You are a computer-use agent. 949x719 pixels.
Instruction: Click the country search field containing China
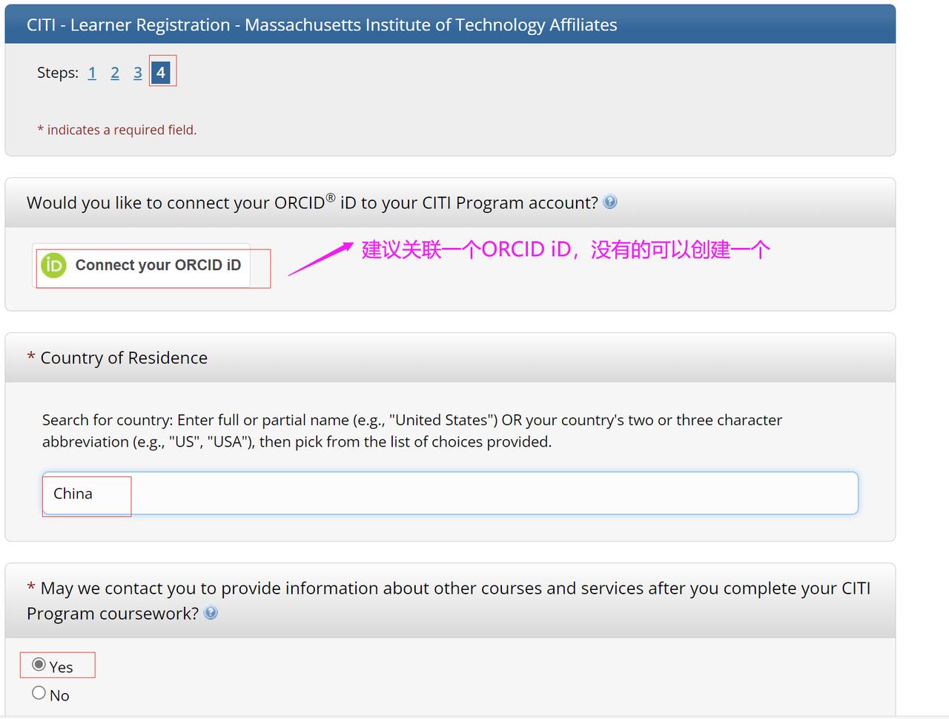point(449,493)
